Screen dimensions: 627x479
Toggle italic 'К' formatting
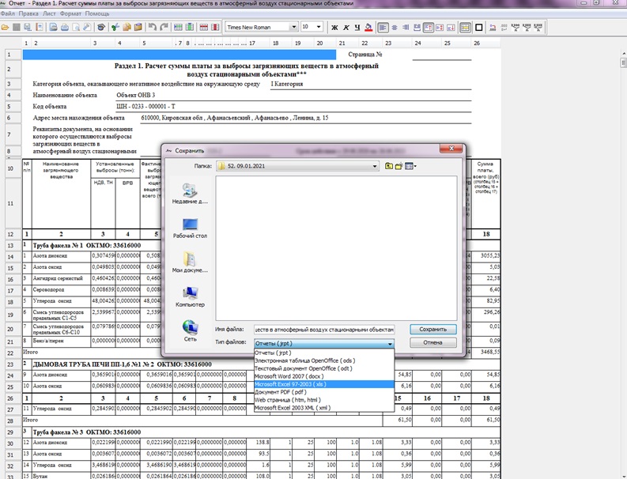[x=346, y=27]
